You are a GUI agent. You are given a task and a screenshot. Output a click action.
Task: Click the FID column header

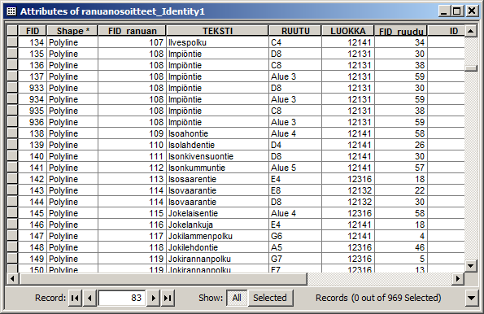click(x=33, y=31)
